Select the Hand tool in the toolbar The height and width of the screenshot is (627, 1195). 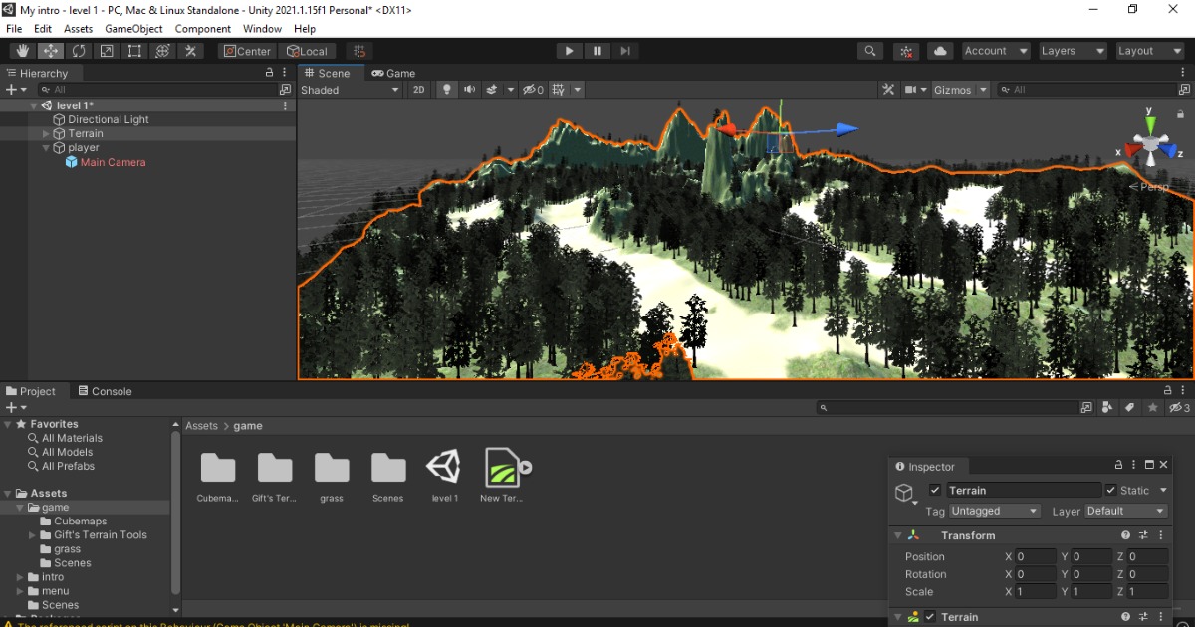pyautogui.click(x=22, y=51)
